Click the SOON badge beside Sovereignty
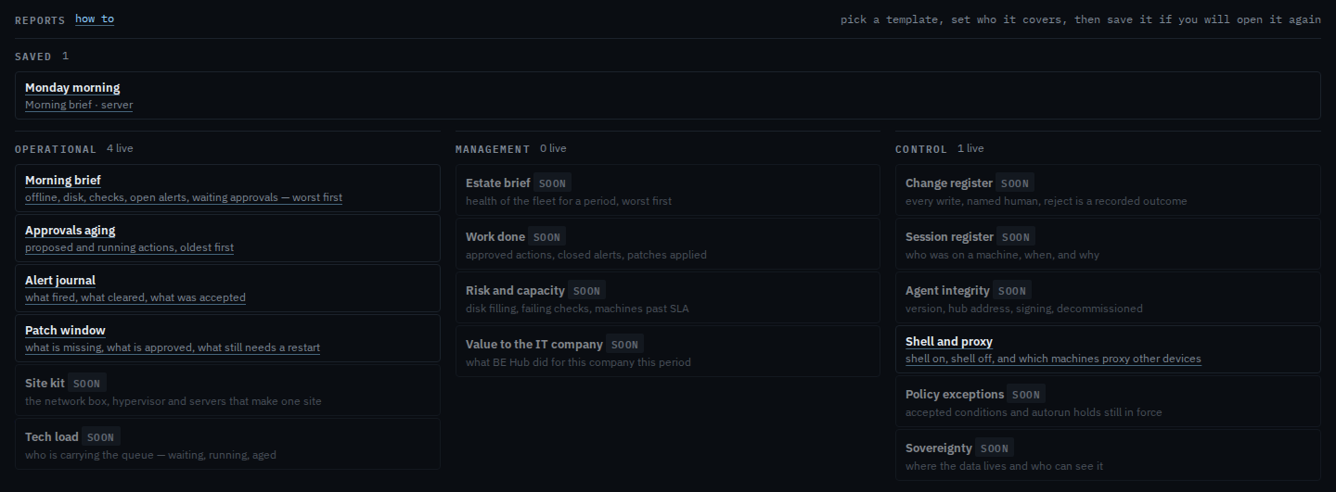The image size is (1336, 492). tap(995, 448)
